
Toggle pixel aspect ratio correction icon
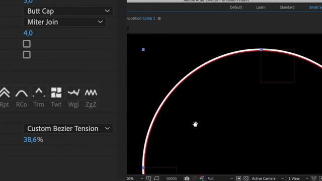[x=313, y=178]
